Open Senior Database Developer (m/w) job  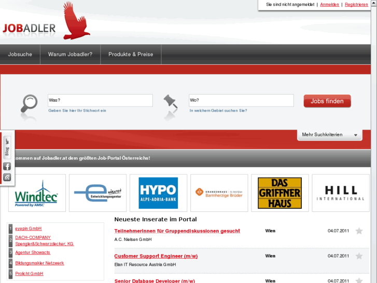click(x=155, y=281)
